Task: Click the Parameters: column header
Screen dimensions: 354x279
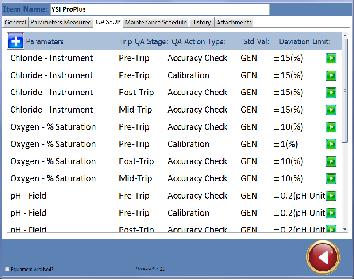Action: coord(46,42)
